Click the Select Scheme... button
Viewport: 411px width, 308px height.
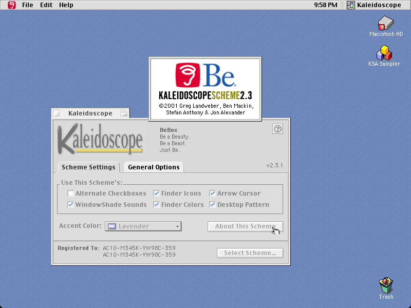[x=250, y=253]
